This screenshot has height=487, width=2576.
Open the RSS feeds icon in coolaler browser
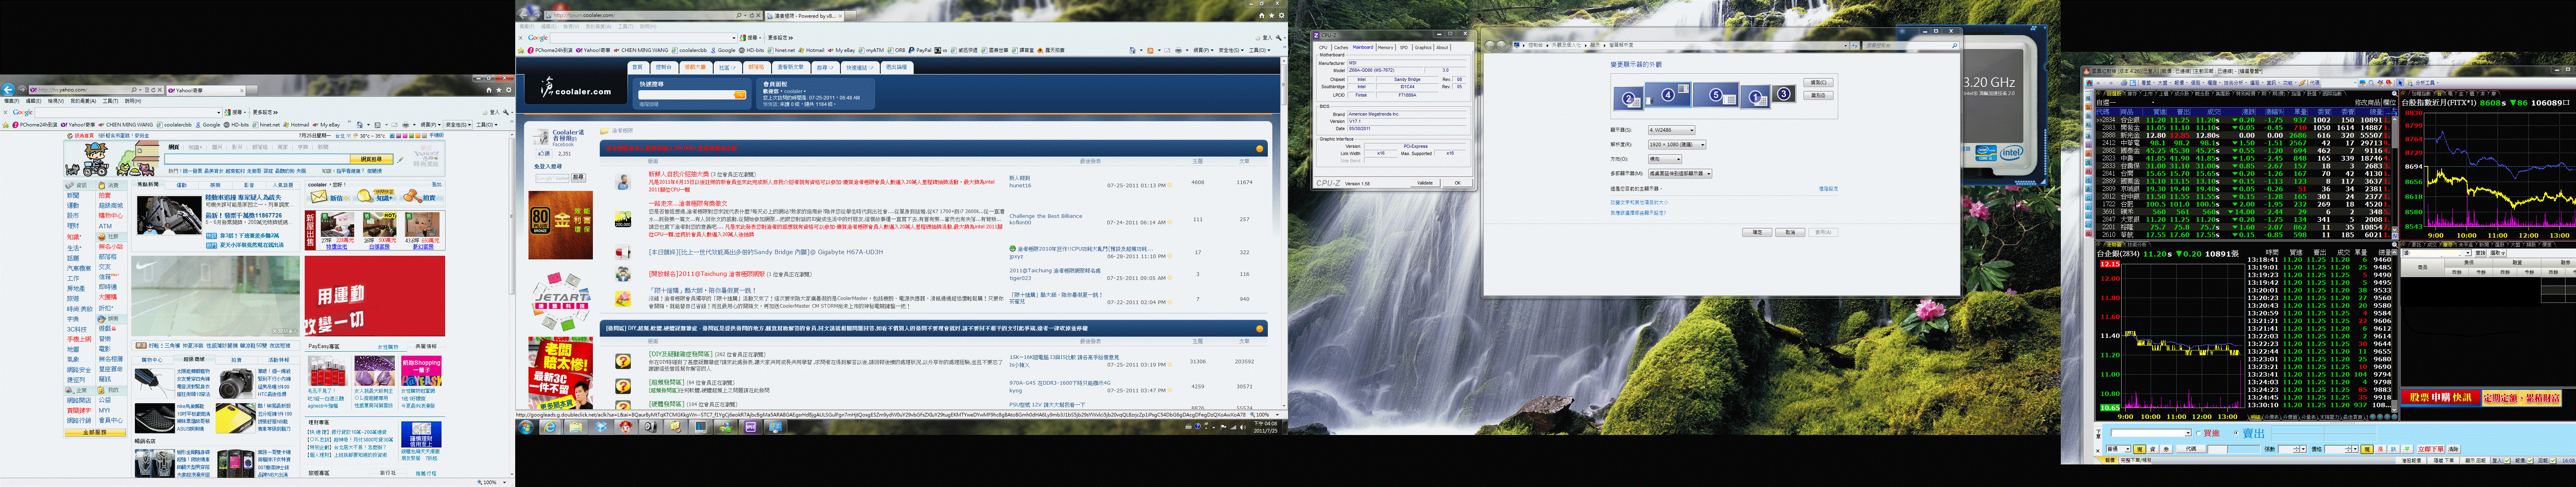click(1150, 51)
